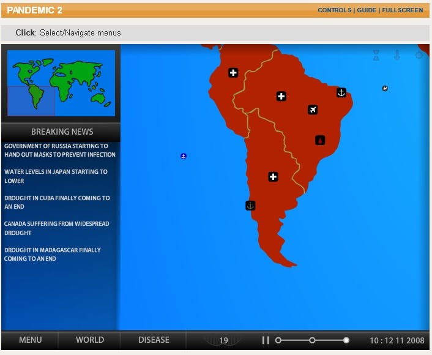Image resolution: width=432 pixels, height=355 pixels.
Task: Open the DISEASE tab in the bottom bar
Action: 154,340
